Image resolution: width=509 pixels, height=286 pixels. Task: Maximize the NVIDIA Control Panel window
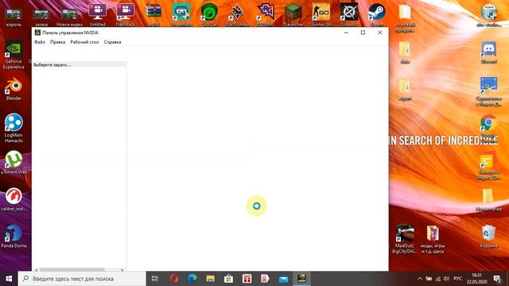[x=363, y=33]
